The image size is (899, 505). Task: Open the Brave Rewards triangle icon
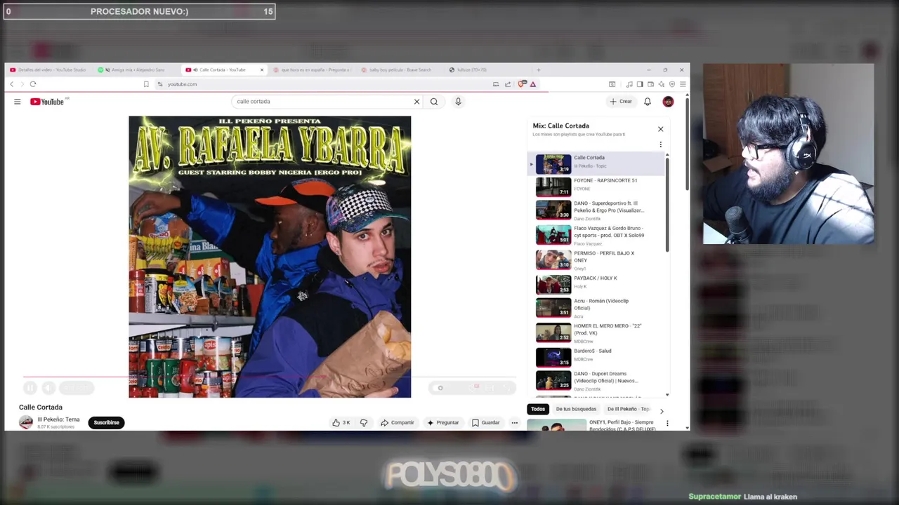coord(533,84)
